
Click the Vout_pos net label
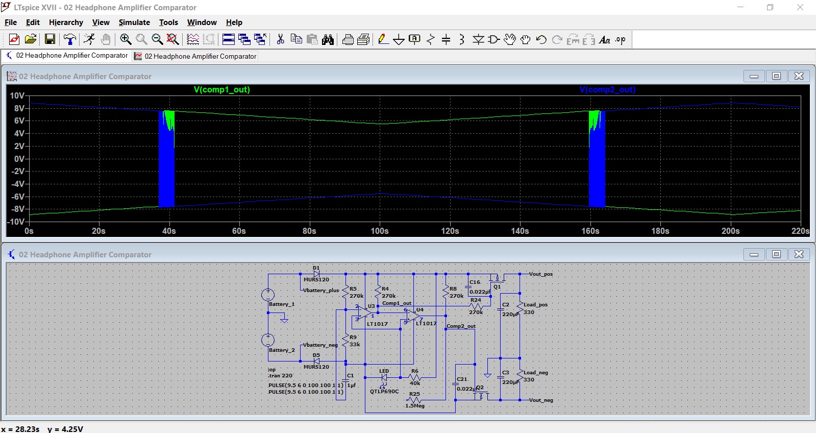pyautogui.click(x=541, y=274)
